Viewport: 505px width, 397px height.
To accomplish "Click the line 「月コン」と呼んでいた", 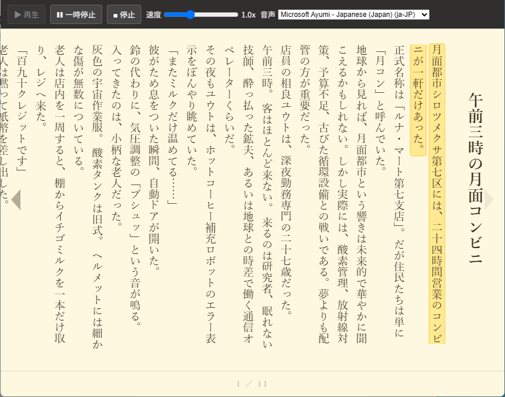I will click(381, 110).
